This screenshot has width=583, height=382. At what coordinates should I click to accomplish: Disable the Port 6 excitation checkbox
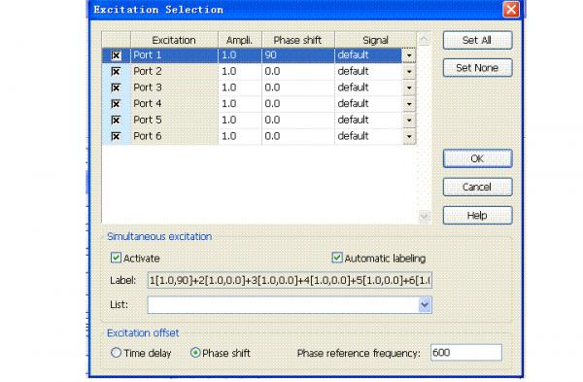pos(116,136)
